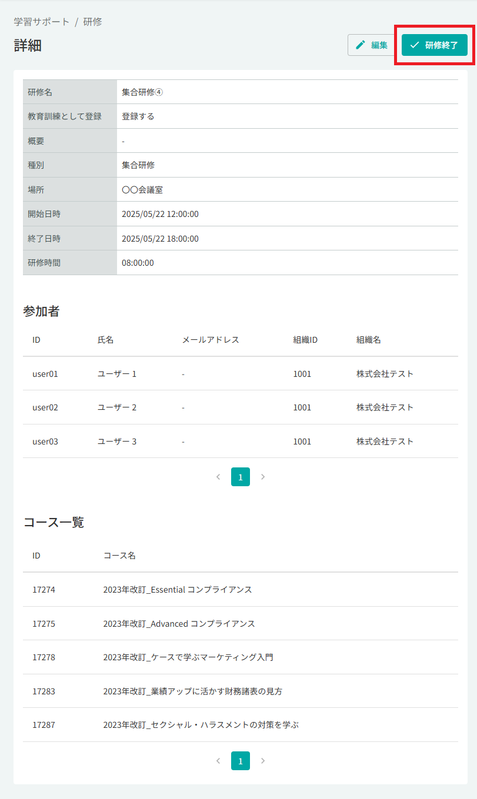
Task: Go to previous page of 参加者 list
Action: (x=218, y=477)
